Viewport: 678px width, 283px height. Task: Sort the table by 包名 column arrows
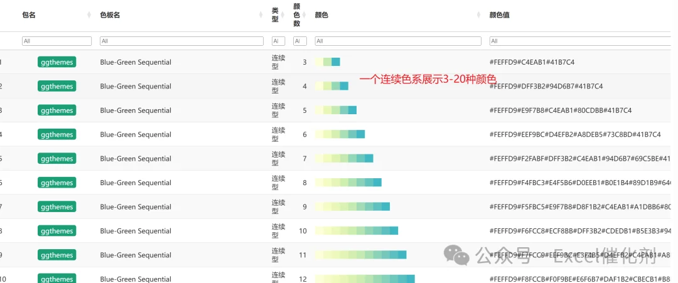[89, 15]
